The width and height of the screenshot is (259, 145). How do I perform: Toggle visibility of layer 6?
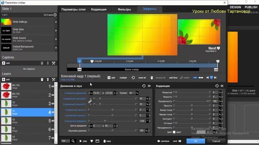pyautogui.click(x=53, y=129)
